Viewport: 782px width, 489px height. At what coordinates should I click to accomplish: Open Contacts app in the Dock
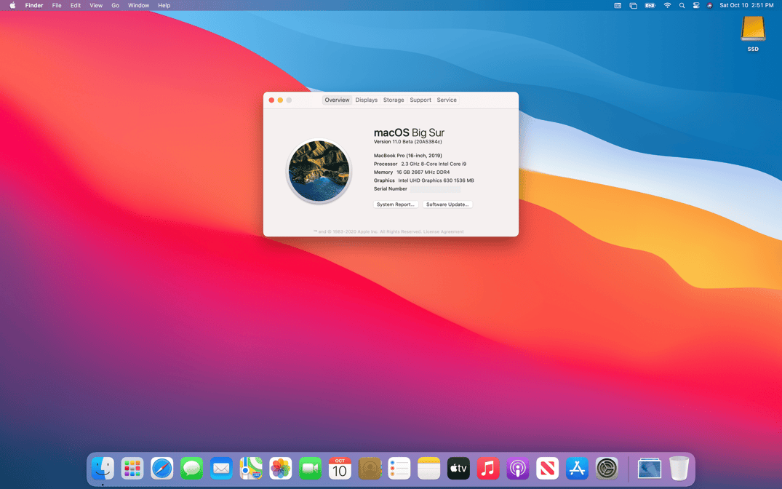(370, 469)
